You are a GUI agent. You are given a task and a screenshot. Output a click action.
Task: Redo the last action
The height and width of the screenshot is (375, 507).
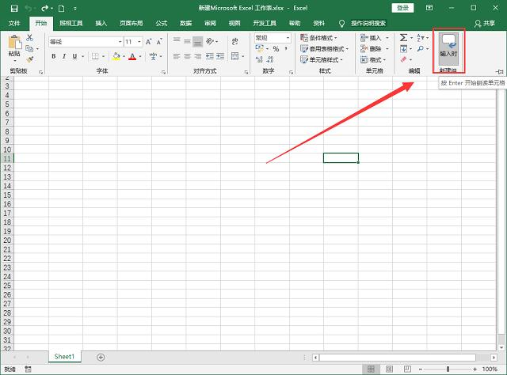(x=45, y=9)
